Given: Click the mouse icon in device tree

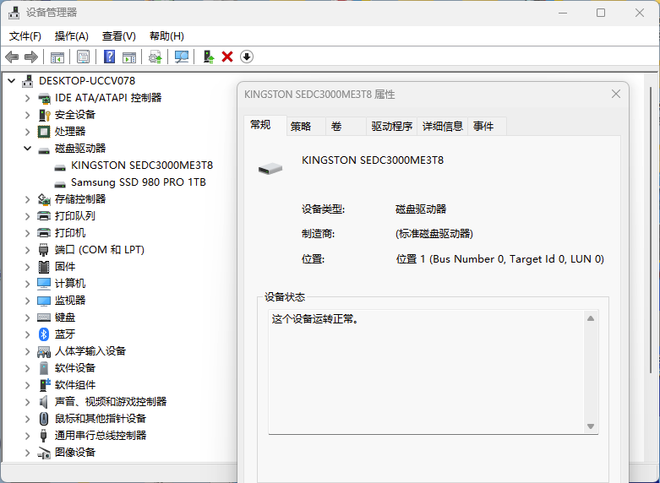Looking at the screenshot, I should 44,419.
